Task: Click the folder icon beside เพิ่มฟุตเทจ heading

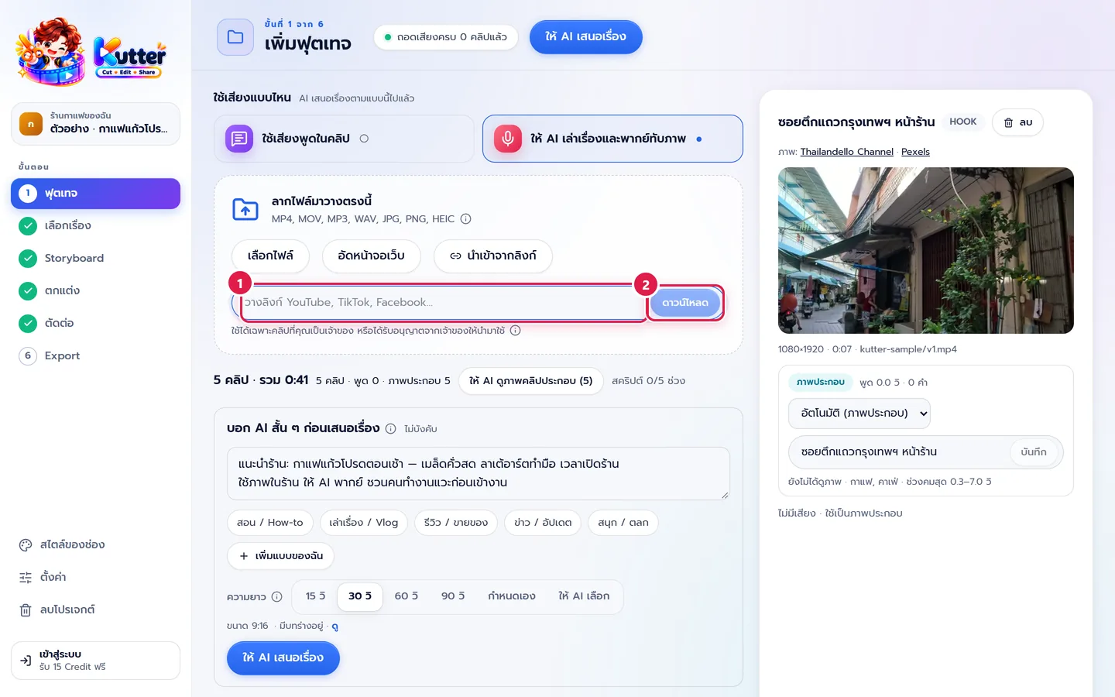Action: (x=235, y=37)
